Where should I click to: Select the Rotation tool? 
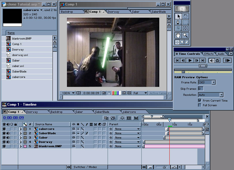click(186, 16)
